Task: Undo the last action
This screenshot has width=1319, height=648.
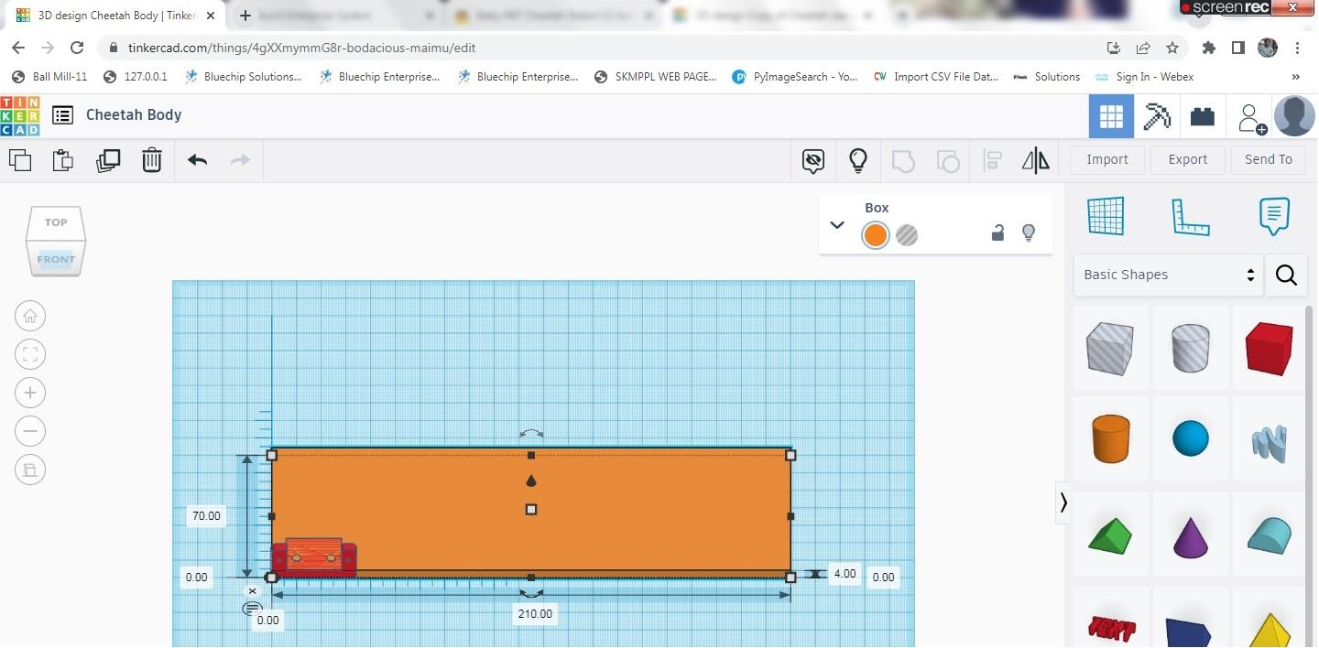Action: [x=198, y=160]
